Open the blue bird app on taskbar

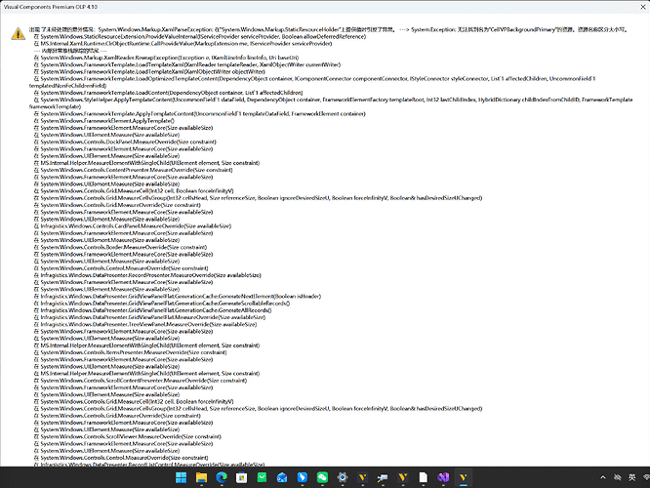[x=303, y=477]
